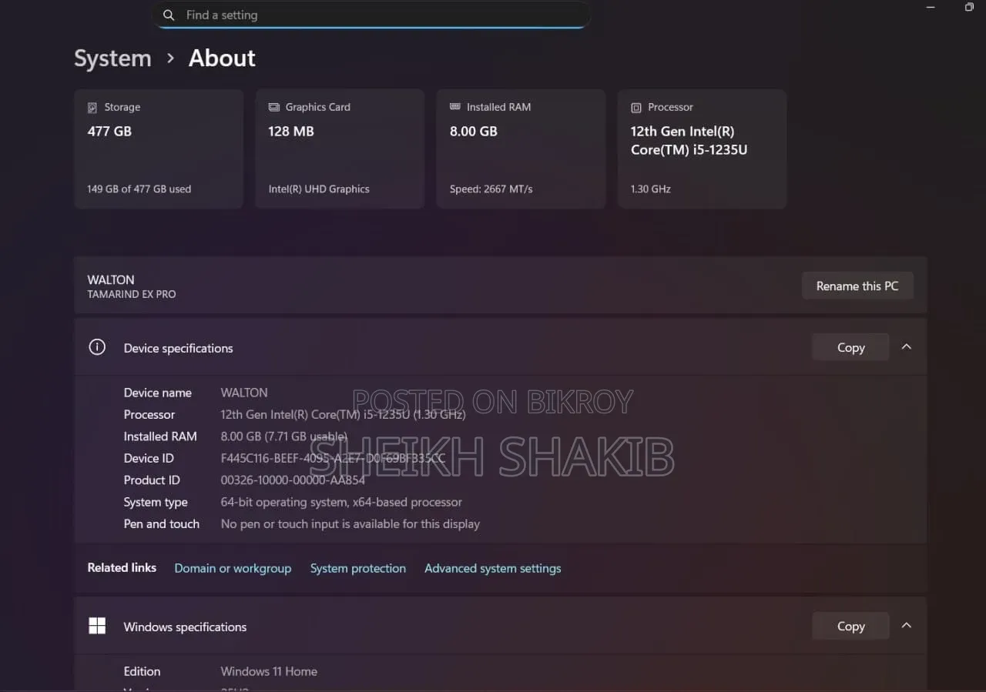This screenshot has height=692, width=986.
Task: Go back to System breadcrumb
Action: coord(112,59)
